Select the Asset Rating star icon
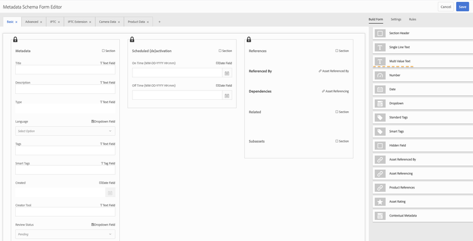The height and width of the screenshot is (241, 473). point(380,202)
